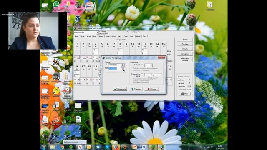Click day hours field under day 4
This screenshot has height=150, width=267.
[x=96, y=50]
